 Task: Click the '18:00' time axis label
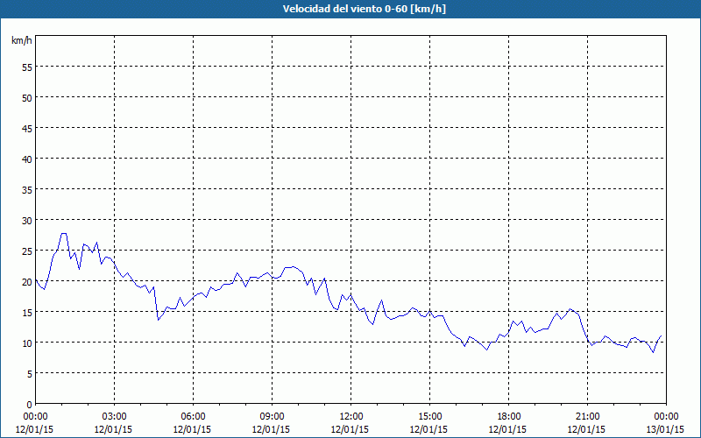[x=508, y=417]
